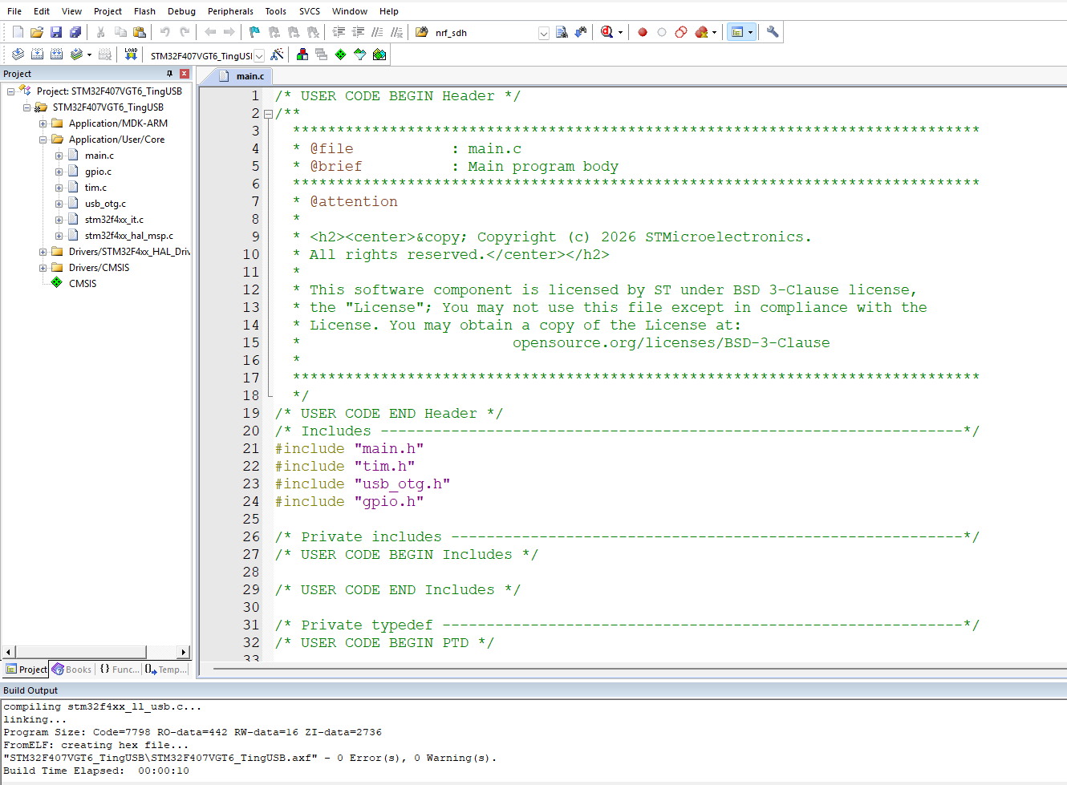Open Manage Project Items blocks icon
This screenshot has height=785, width=1067.
click(302, 55)
